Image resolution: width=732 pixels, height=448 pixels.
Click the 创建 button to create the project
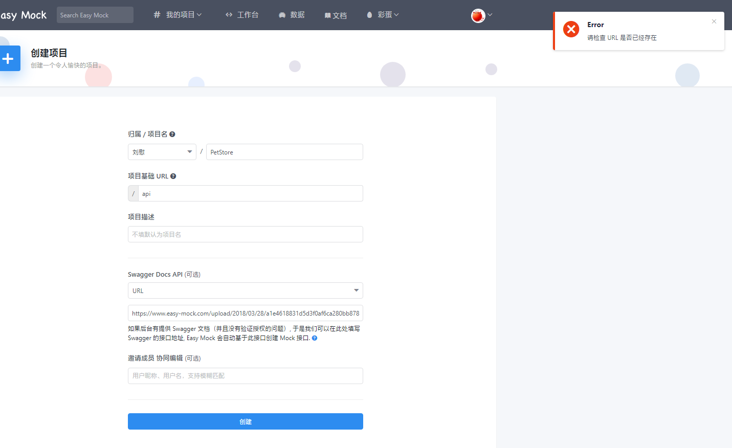[245, 421]
